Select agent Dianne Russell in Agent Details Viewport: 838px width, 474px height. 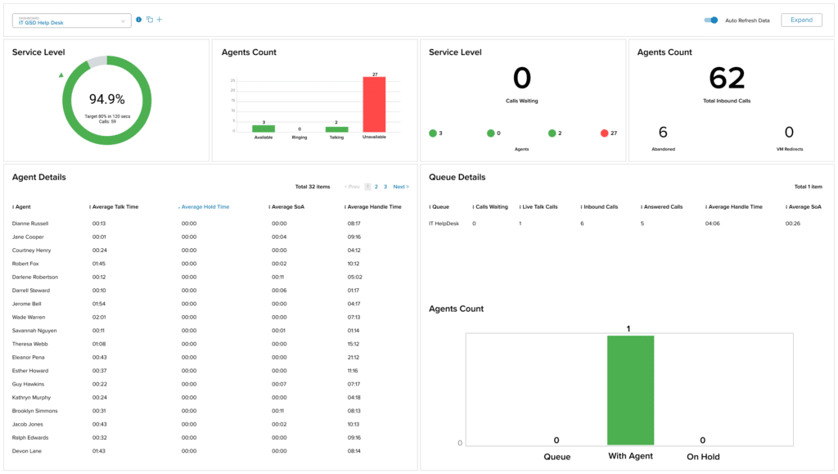(x=29, y=223)
